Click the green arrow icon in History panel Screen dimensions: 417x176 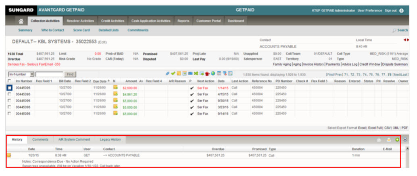click(397, 140)
